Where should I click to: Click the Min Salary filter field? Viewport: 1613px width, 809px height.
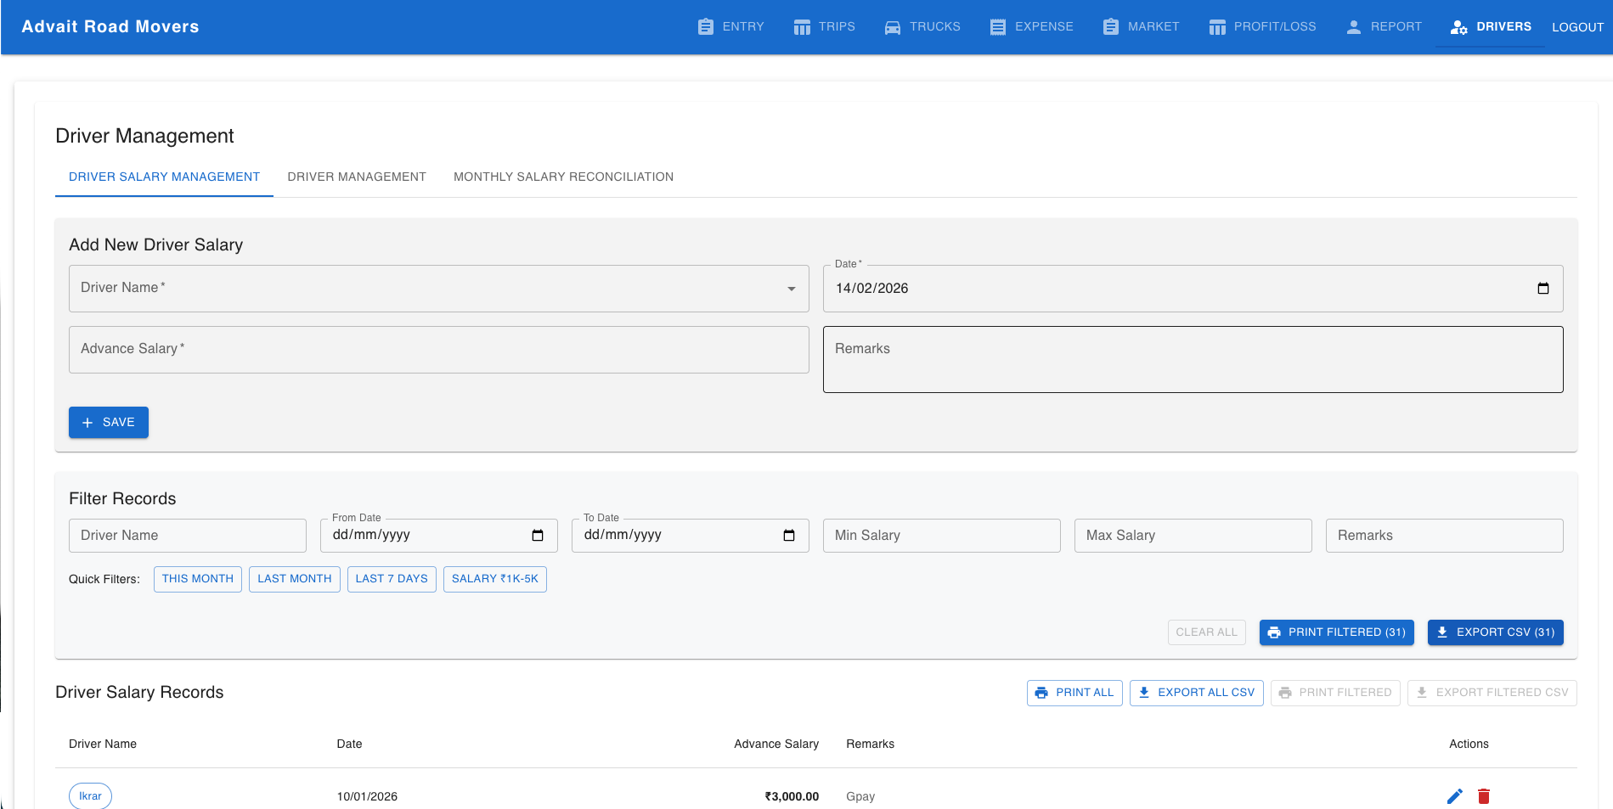pyautogui.click(x=941, y=536)
